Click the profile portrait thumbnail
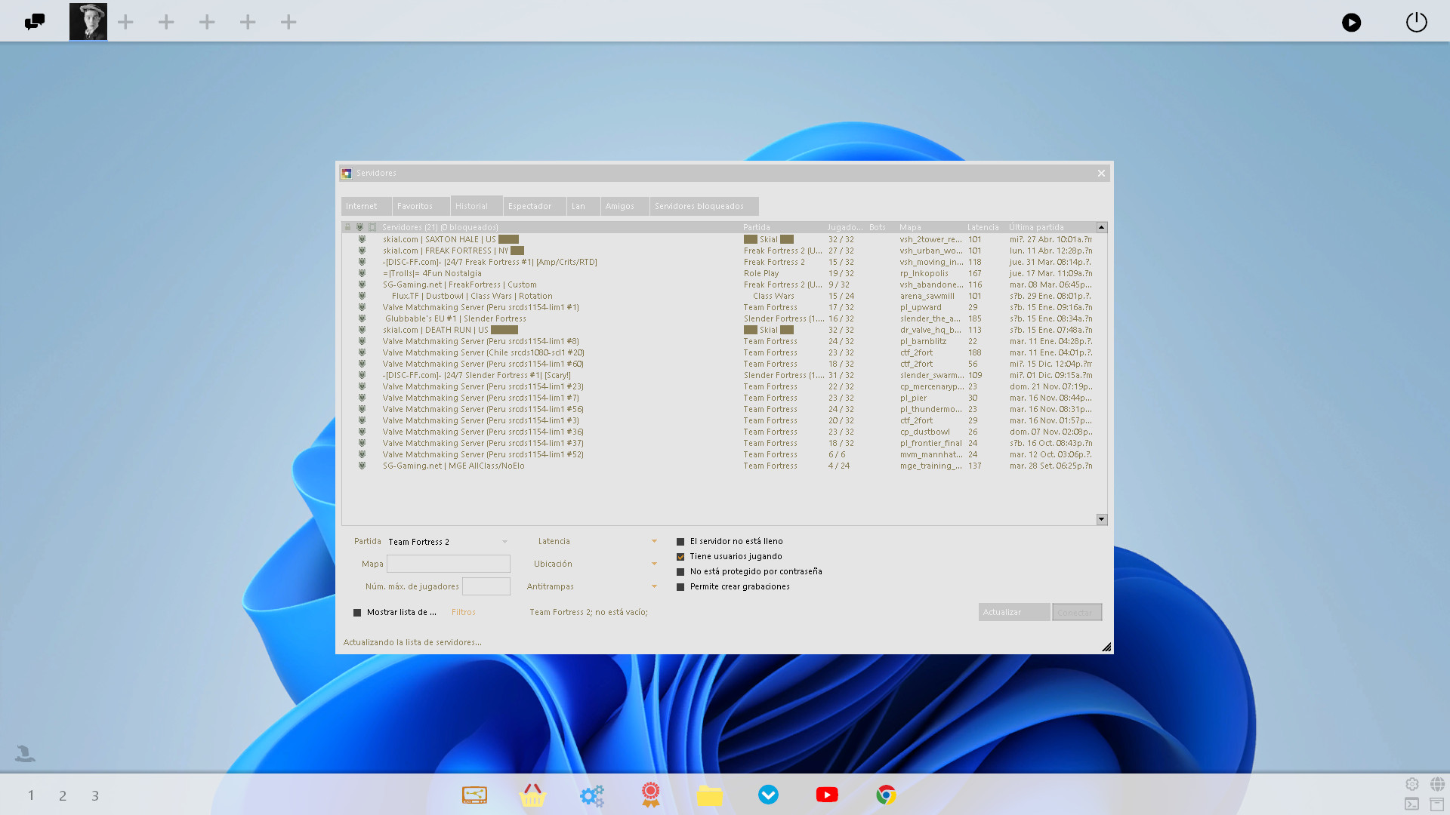Screen dimensions: 1450x815 (x=88, y=22)
